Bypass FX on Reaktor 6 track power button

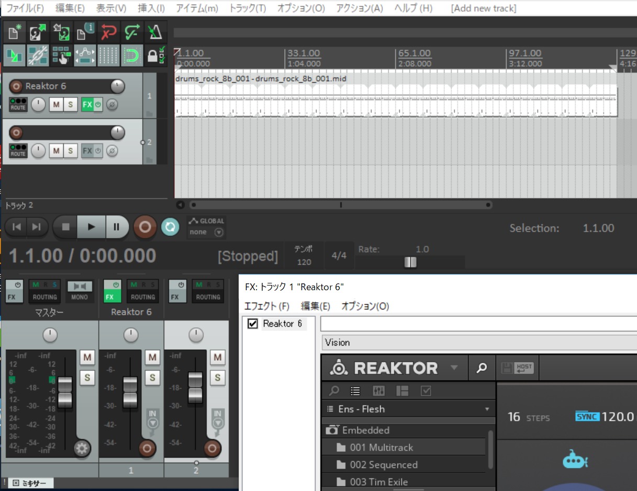point(98,105)
